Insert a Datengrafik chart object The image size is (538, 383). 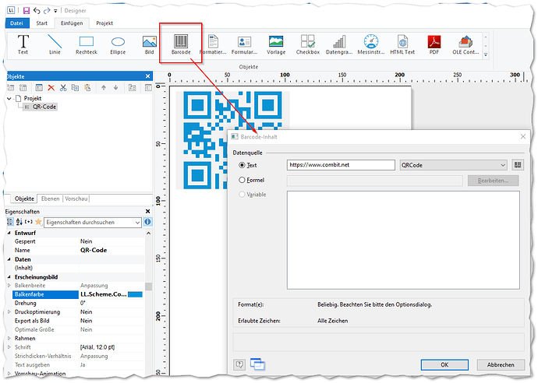[339, 44]
